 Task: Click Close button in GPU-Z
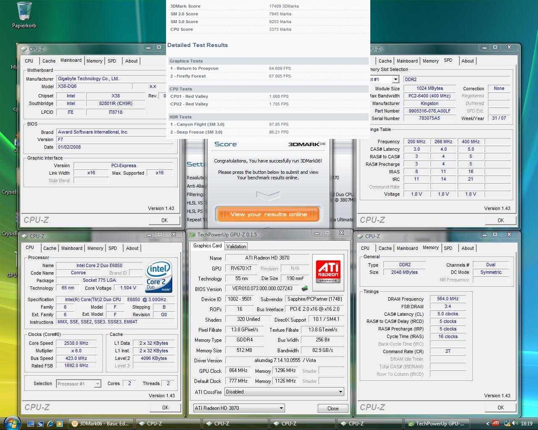(x=333, y=408)
